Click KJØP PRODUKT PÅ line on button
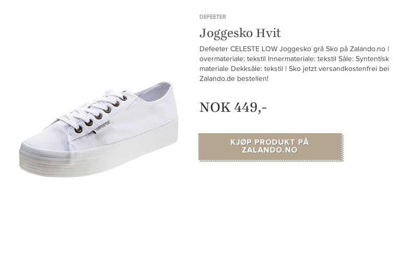 [x=269, y=142]
